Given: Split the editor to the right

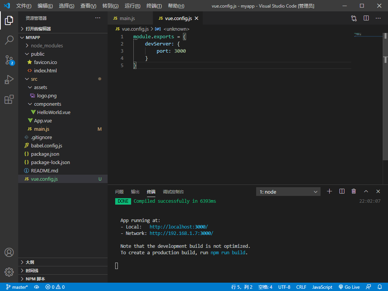Looking at the screenshot, I should click(366, 18).
